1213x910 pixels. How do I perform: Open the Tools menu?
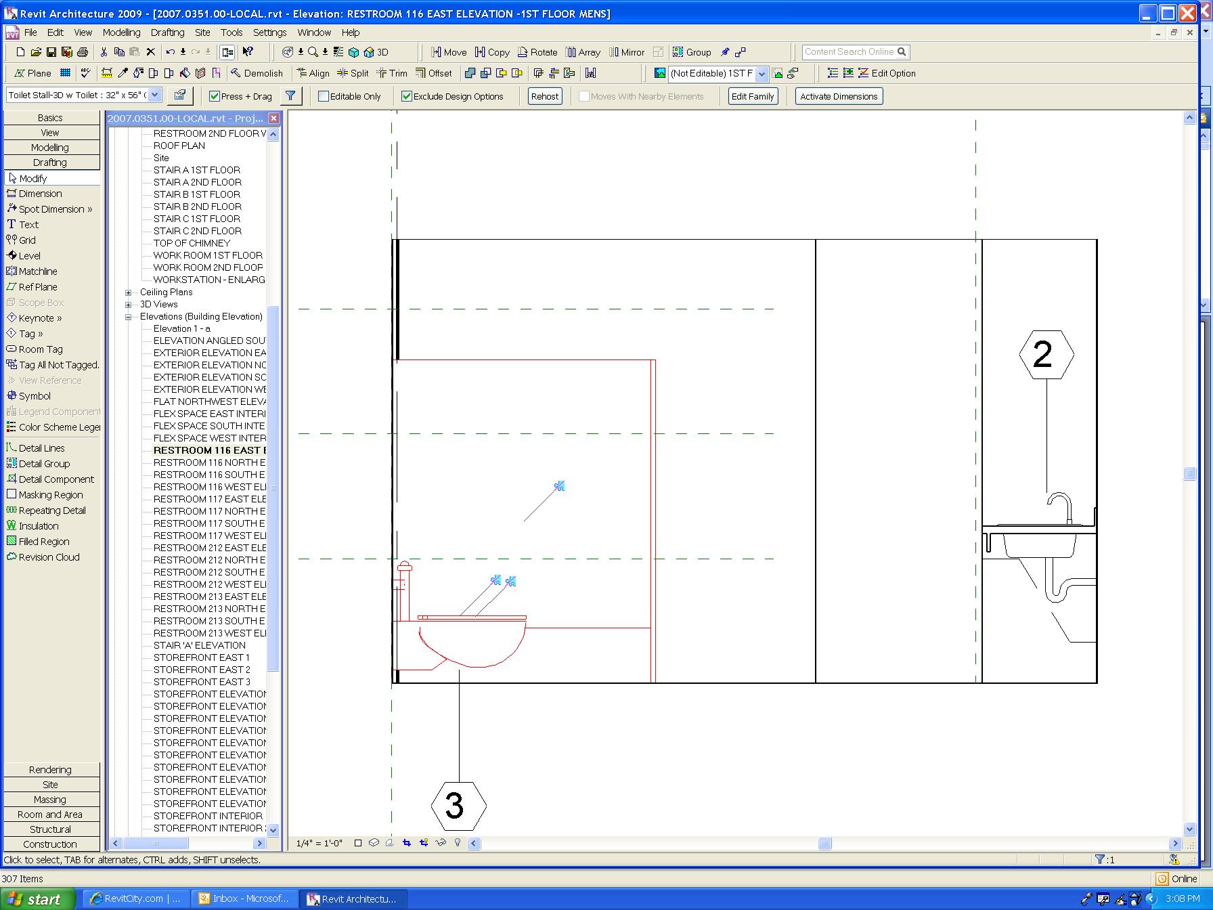click(x=231, y=32)
